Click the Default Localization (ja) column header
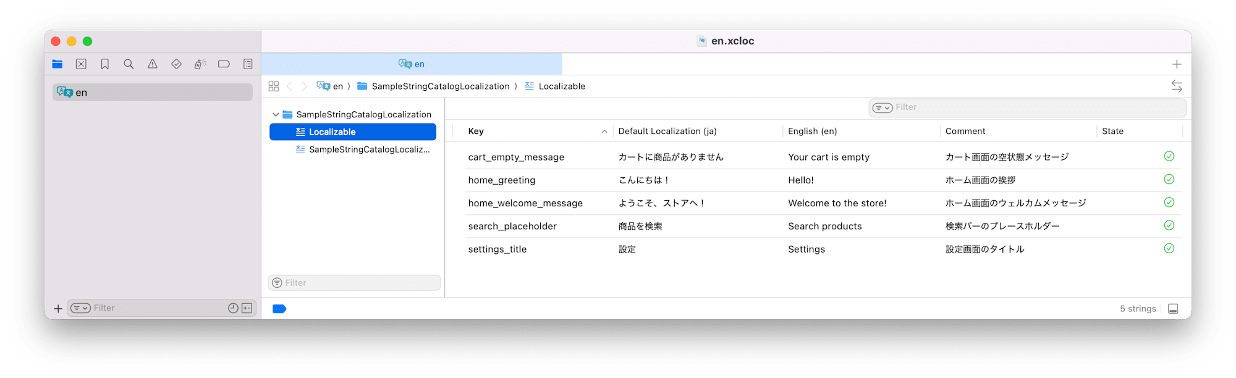Image resolution: width=1236 pixels, height=378 pixels. tap(667, 132)
